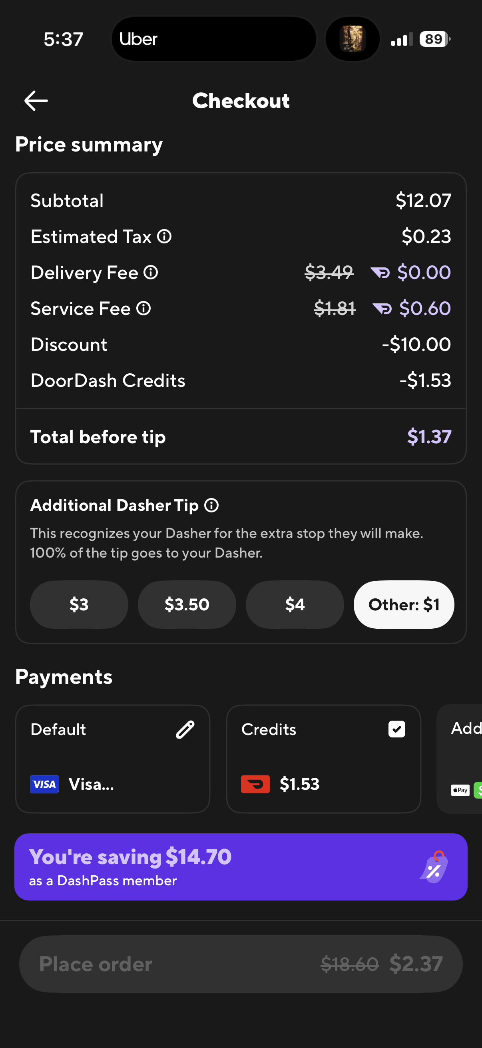The image size is (482, 1048).
Task: Uncheck the Credits checkbox
Action: (x=396, y=729)
